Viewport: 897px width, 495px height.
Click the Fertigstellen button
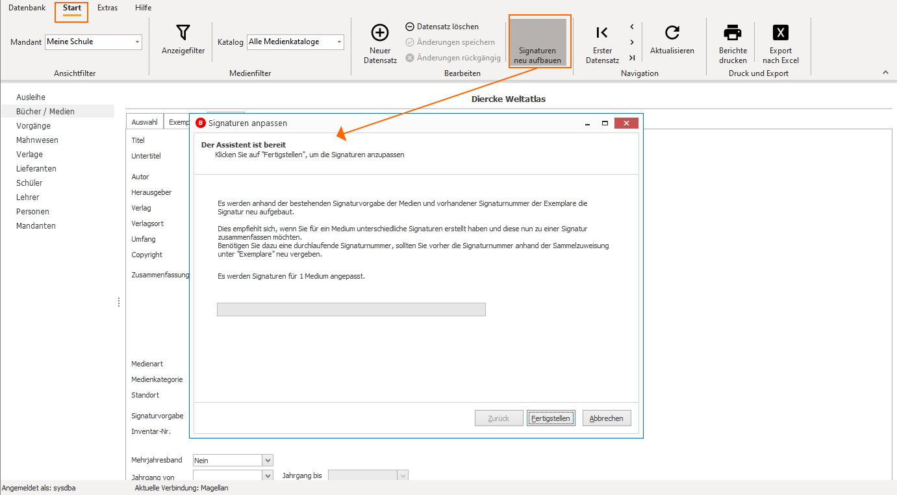551,418
